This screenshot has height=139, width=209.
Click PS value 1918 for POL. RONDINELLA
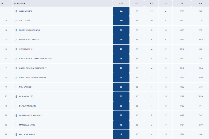(201, 134)
